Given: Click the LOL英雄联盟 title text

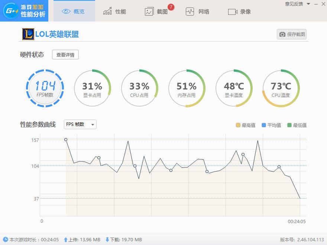Looking at the screenshot, I should coord(57,34).
